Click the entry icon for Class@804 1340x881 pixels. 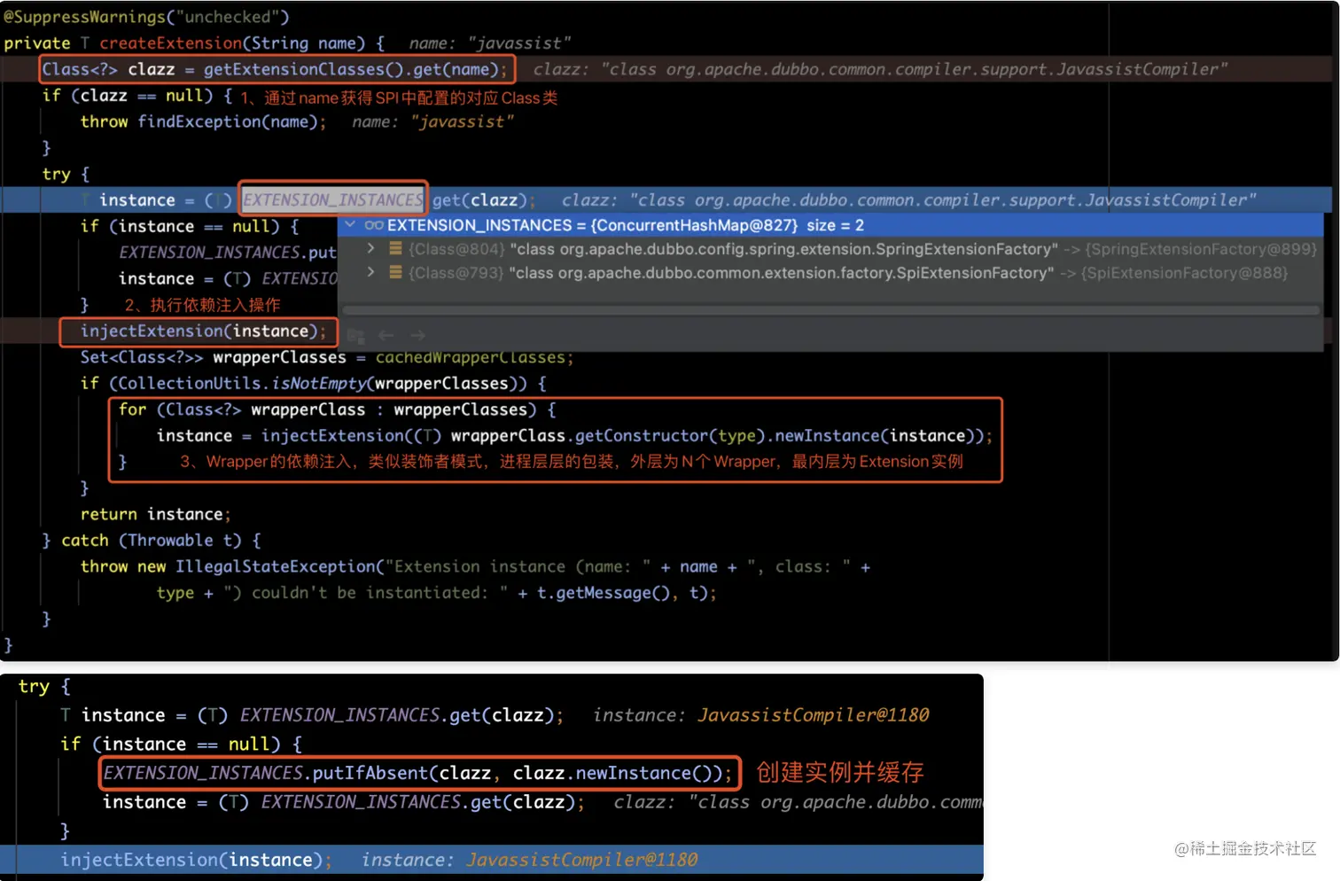(396, 249)
